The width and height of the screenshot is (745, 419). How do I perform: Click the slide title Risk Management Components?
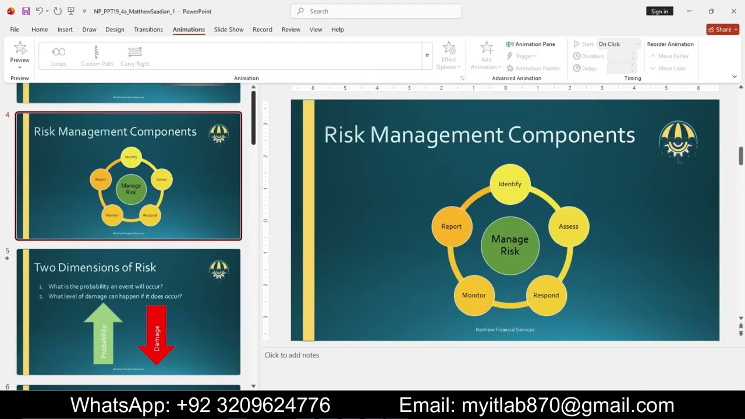tap(479, 135)
